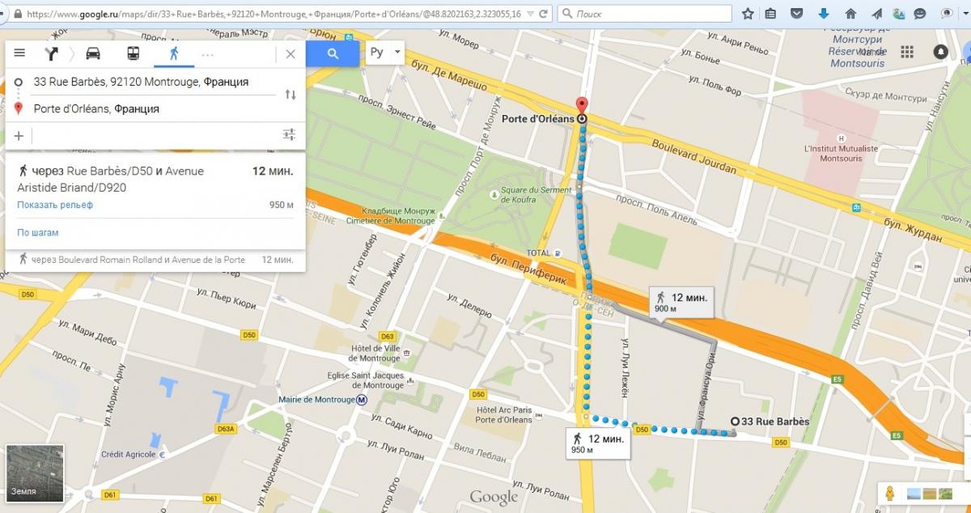971x513 pixels.
Task: Go to browser home page
Action: coord(850,14)
